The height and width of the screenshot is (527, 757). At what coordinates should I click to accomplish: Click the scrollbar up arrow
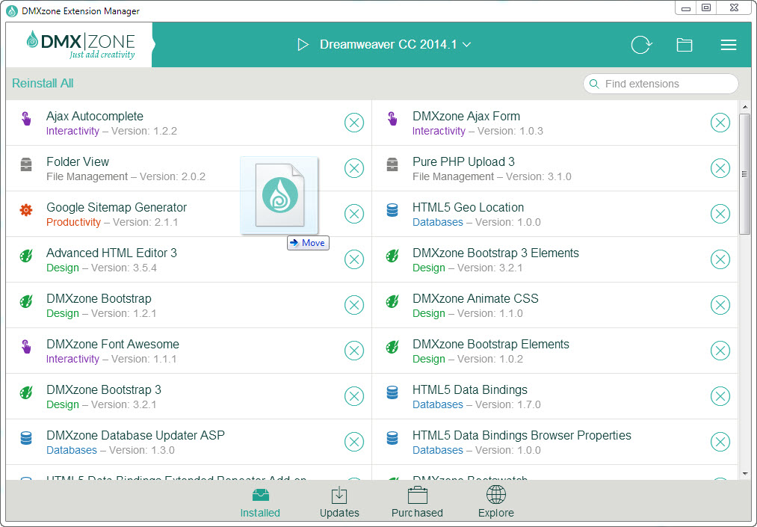click(744, 107)
